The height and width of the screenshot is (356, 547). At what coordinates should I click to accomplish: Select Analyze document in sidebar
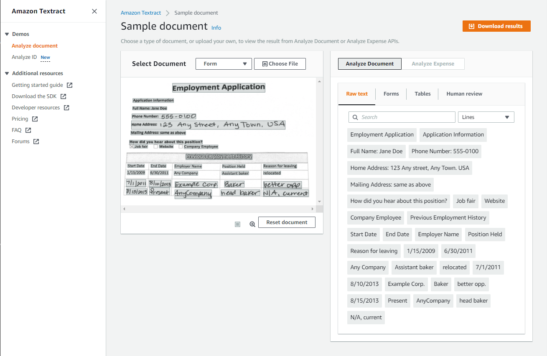pyautogui.click(x=35, y=46)
